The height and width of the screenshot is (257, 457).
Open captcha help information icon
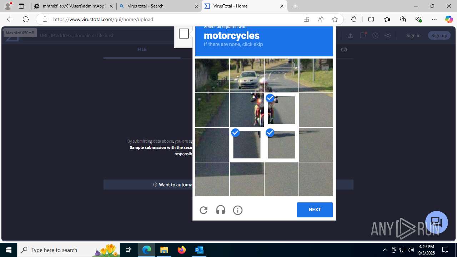click(238, 210)
